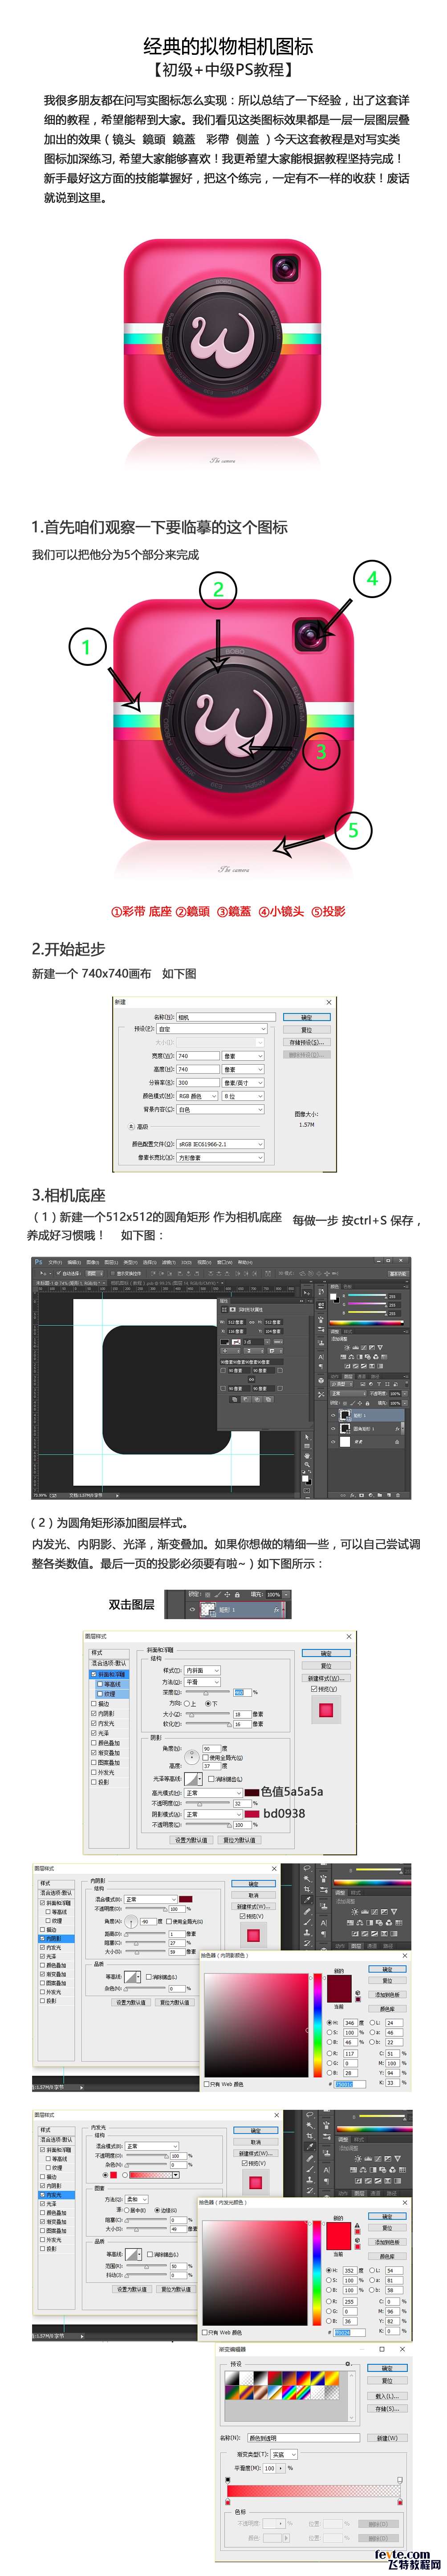The height and width of the screenshot is (2576, 447).
Task: Enable 纹理 checkbox under 斜面和浮雕
Action: pyautogui.click(x=100, y=1694)
